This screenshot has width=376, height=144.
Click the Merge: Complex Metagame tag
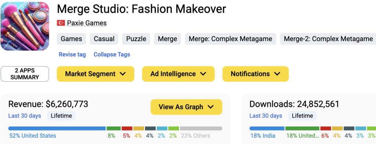231,39
